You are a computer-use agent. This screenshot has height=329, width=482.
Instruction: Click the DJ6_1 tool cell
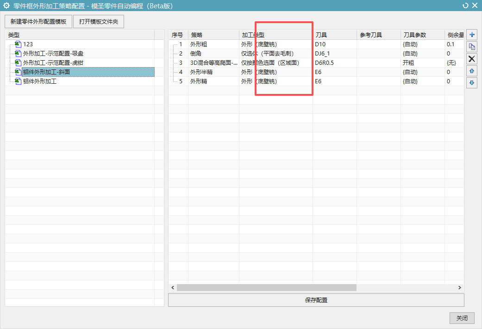(335, 54)
